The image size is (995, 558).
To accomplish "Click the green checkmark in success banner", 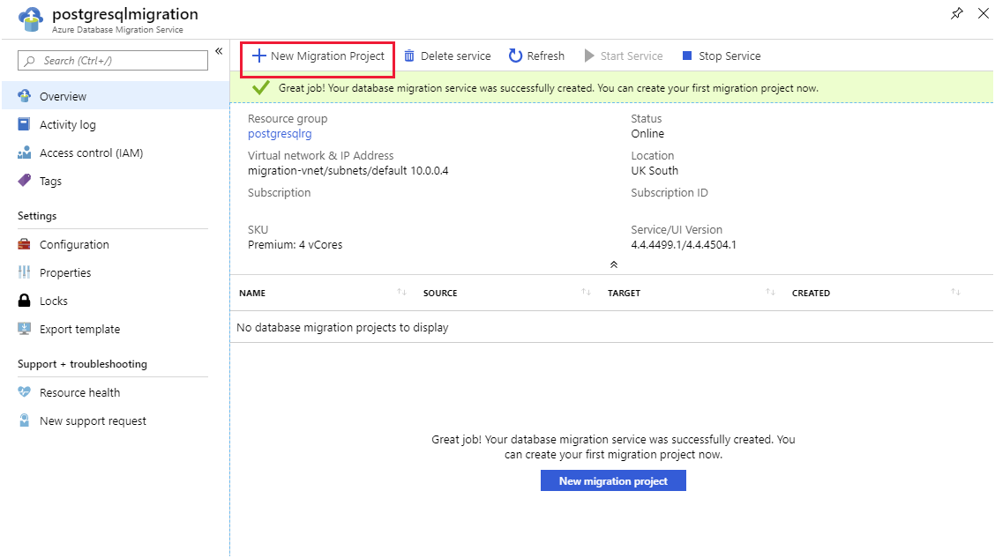I will (x=261, y=87).
